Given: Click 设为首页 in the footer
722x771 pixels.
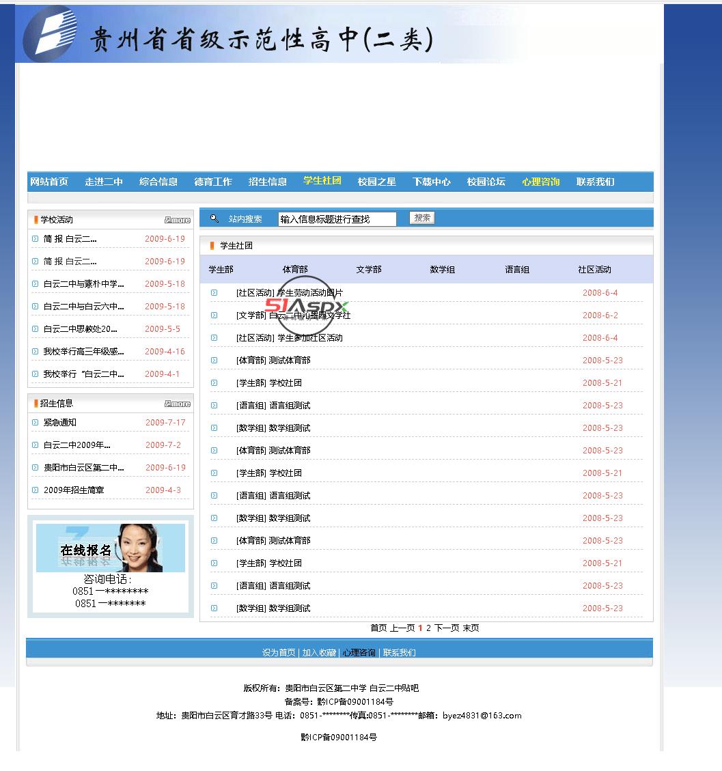Looking at the screenshot, I should (279, 652).
